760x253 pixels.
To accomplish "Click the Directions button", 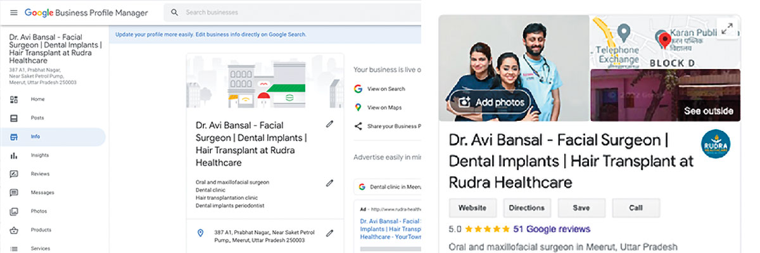I will coord(527,207).
